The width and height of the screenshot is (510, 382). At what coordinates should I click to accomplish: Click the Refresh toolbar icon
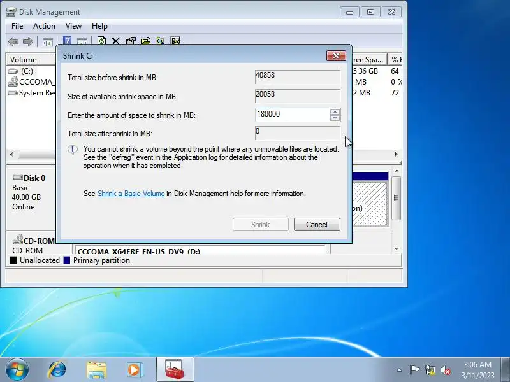point(101,41)
